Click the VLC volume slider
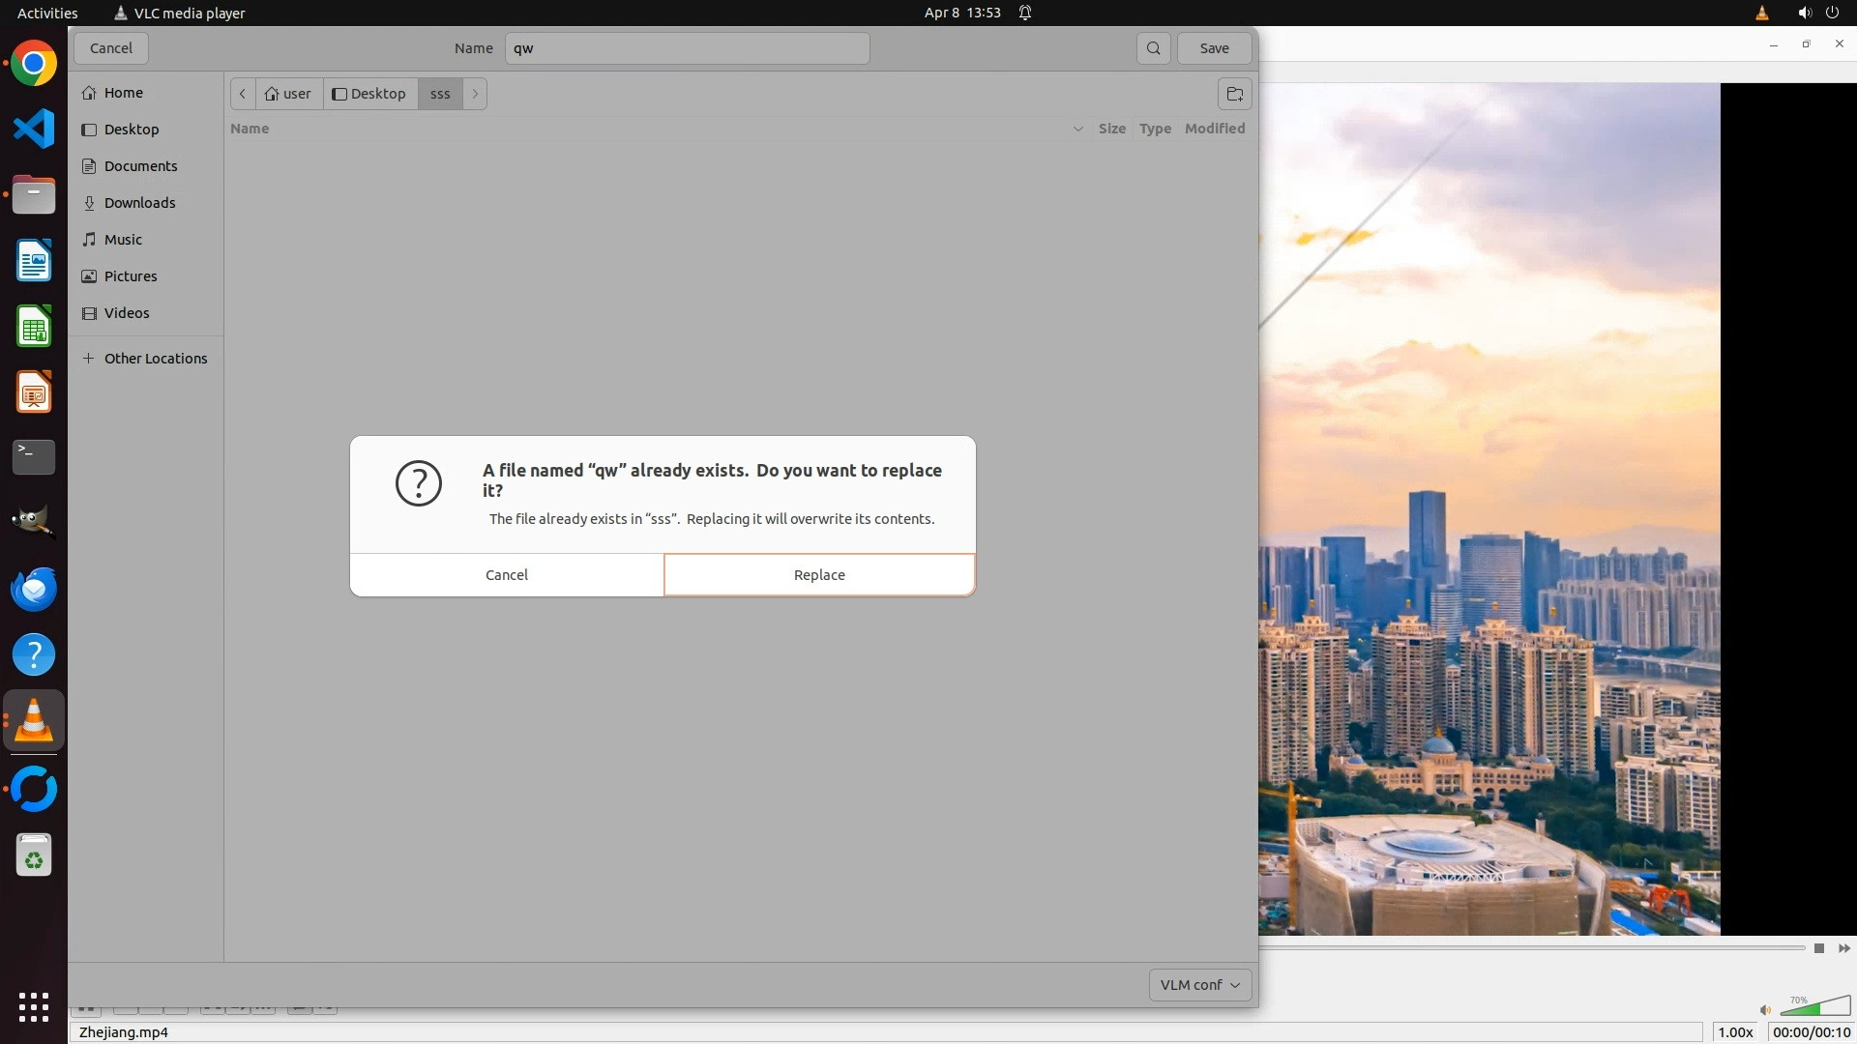 click(x=1814, y=1008)
